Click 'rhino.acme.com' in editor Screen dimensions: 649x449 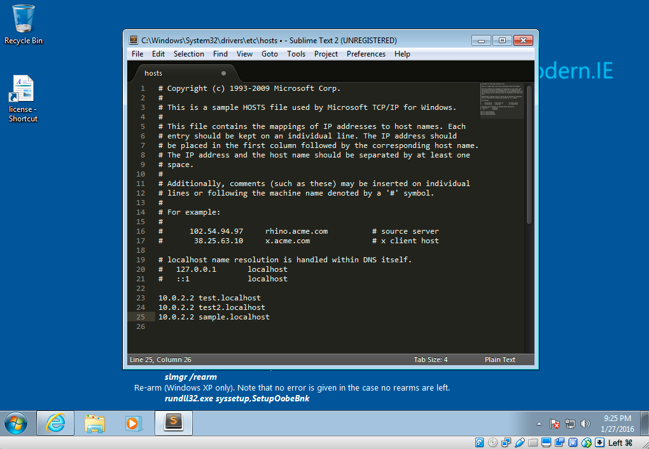tap(297, 231)
